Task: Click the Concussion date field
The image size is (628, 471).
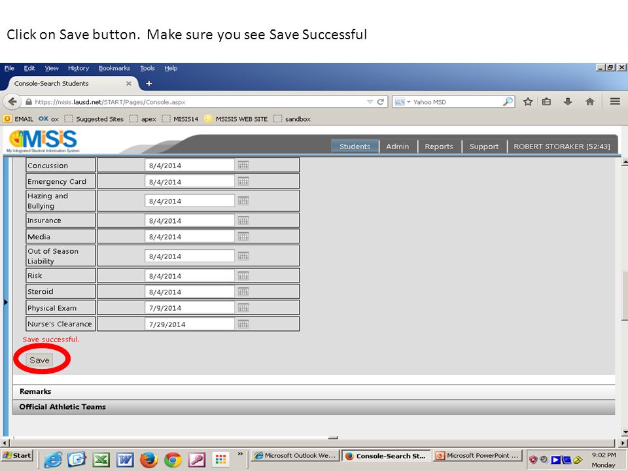Action: (x=190, y=165)
